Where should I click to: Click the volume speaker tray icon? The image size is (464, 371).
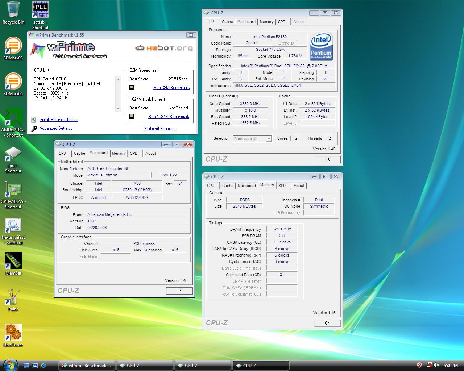(436, 365)
